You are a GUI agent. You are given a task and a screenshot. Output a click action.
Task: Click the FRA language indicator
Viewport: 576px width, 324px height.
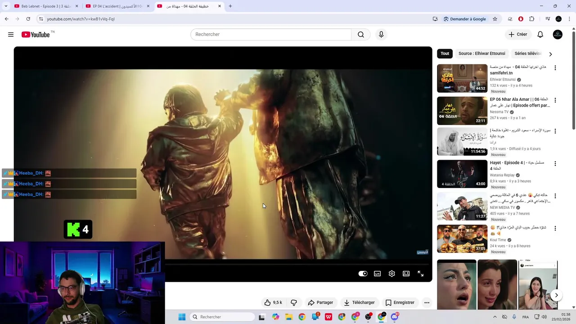coord(525,317)
